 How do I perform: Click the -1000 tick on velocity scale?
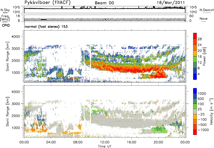[203, 130]
